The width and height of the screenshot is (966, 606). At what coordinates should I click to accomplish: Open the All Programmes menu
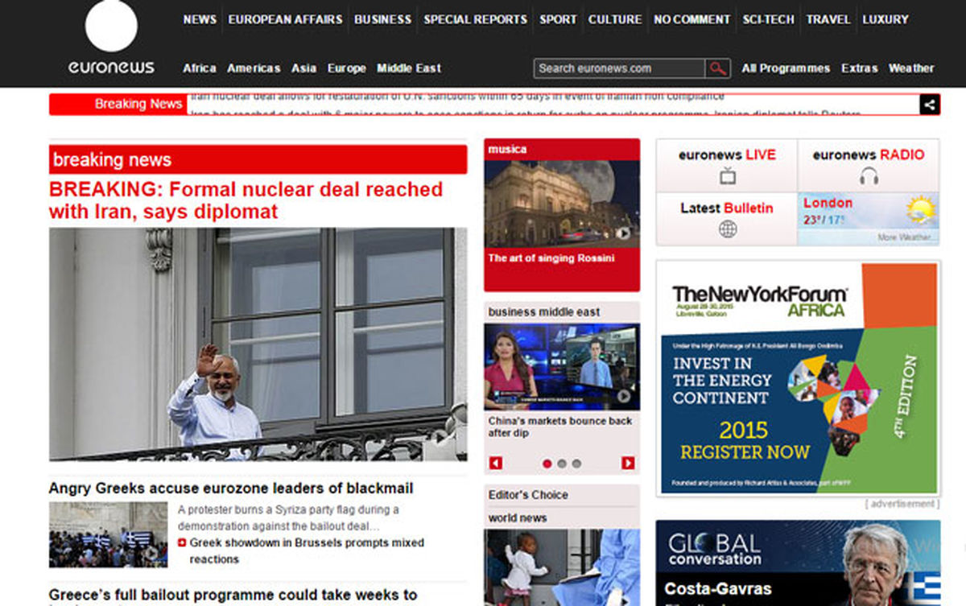pos(786,68)
